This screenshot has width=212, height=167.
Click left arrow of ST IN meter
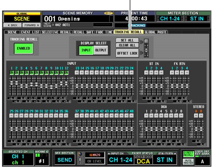click(x=186, y=19)
